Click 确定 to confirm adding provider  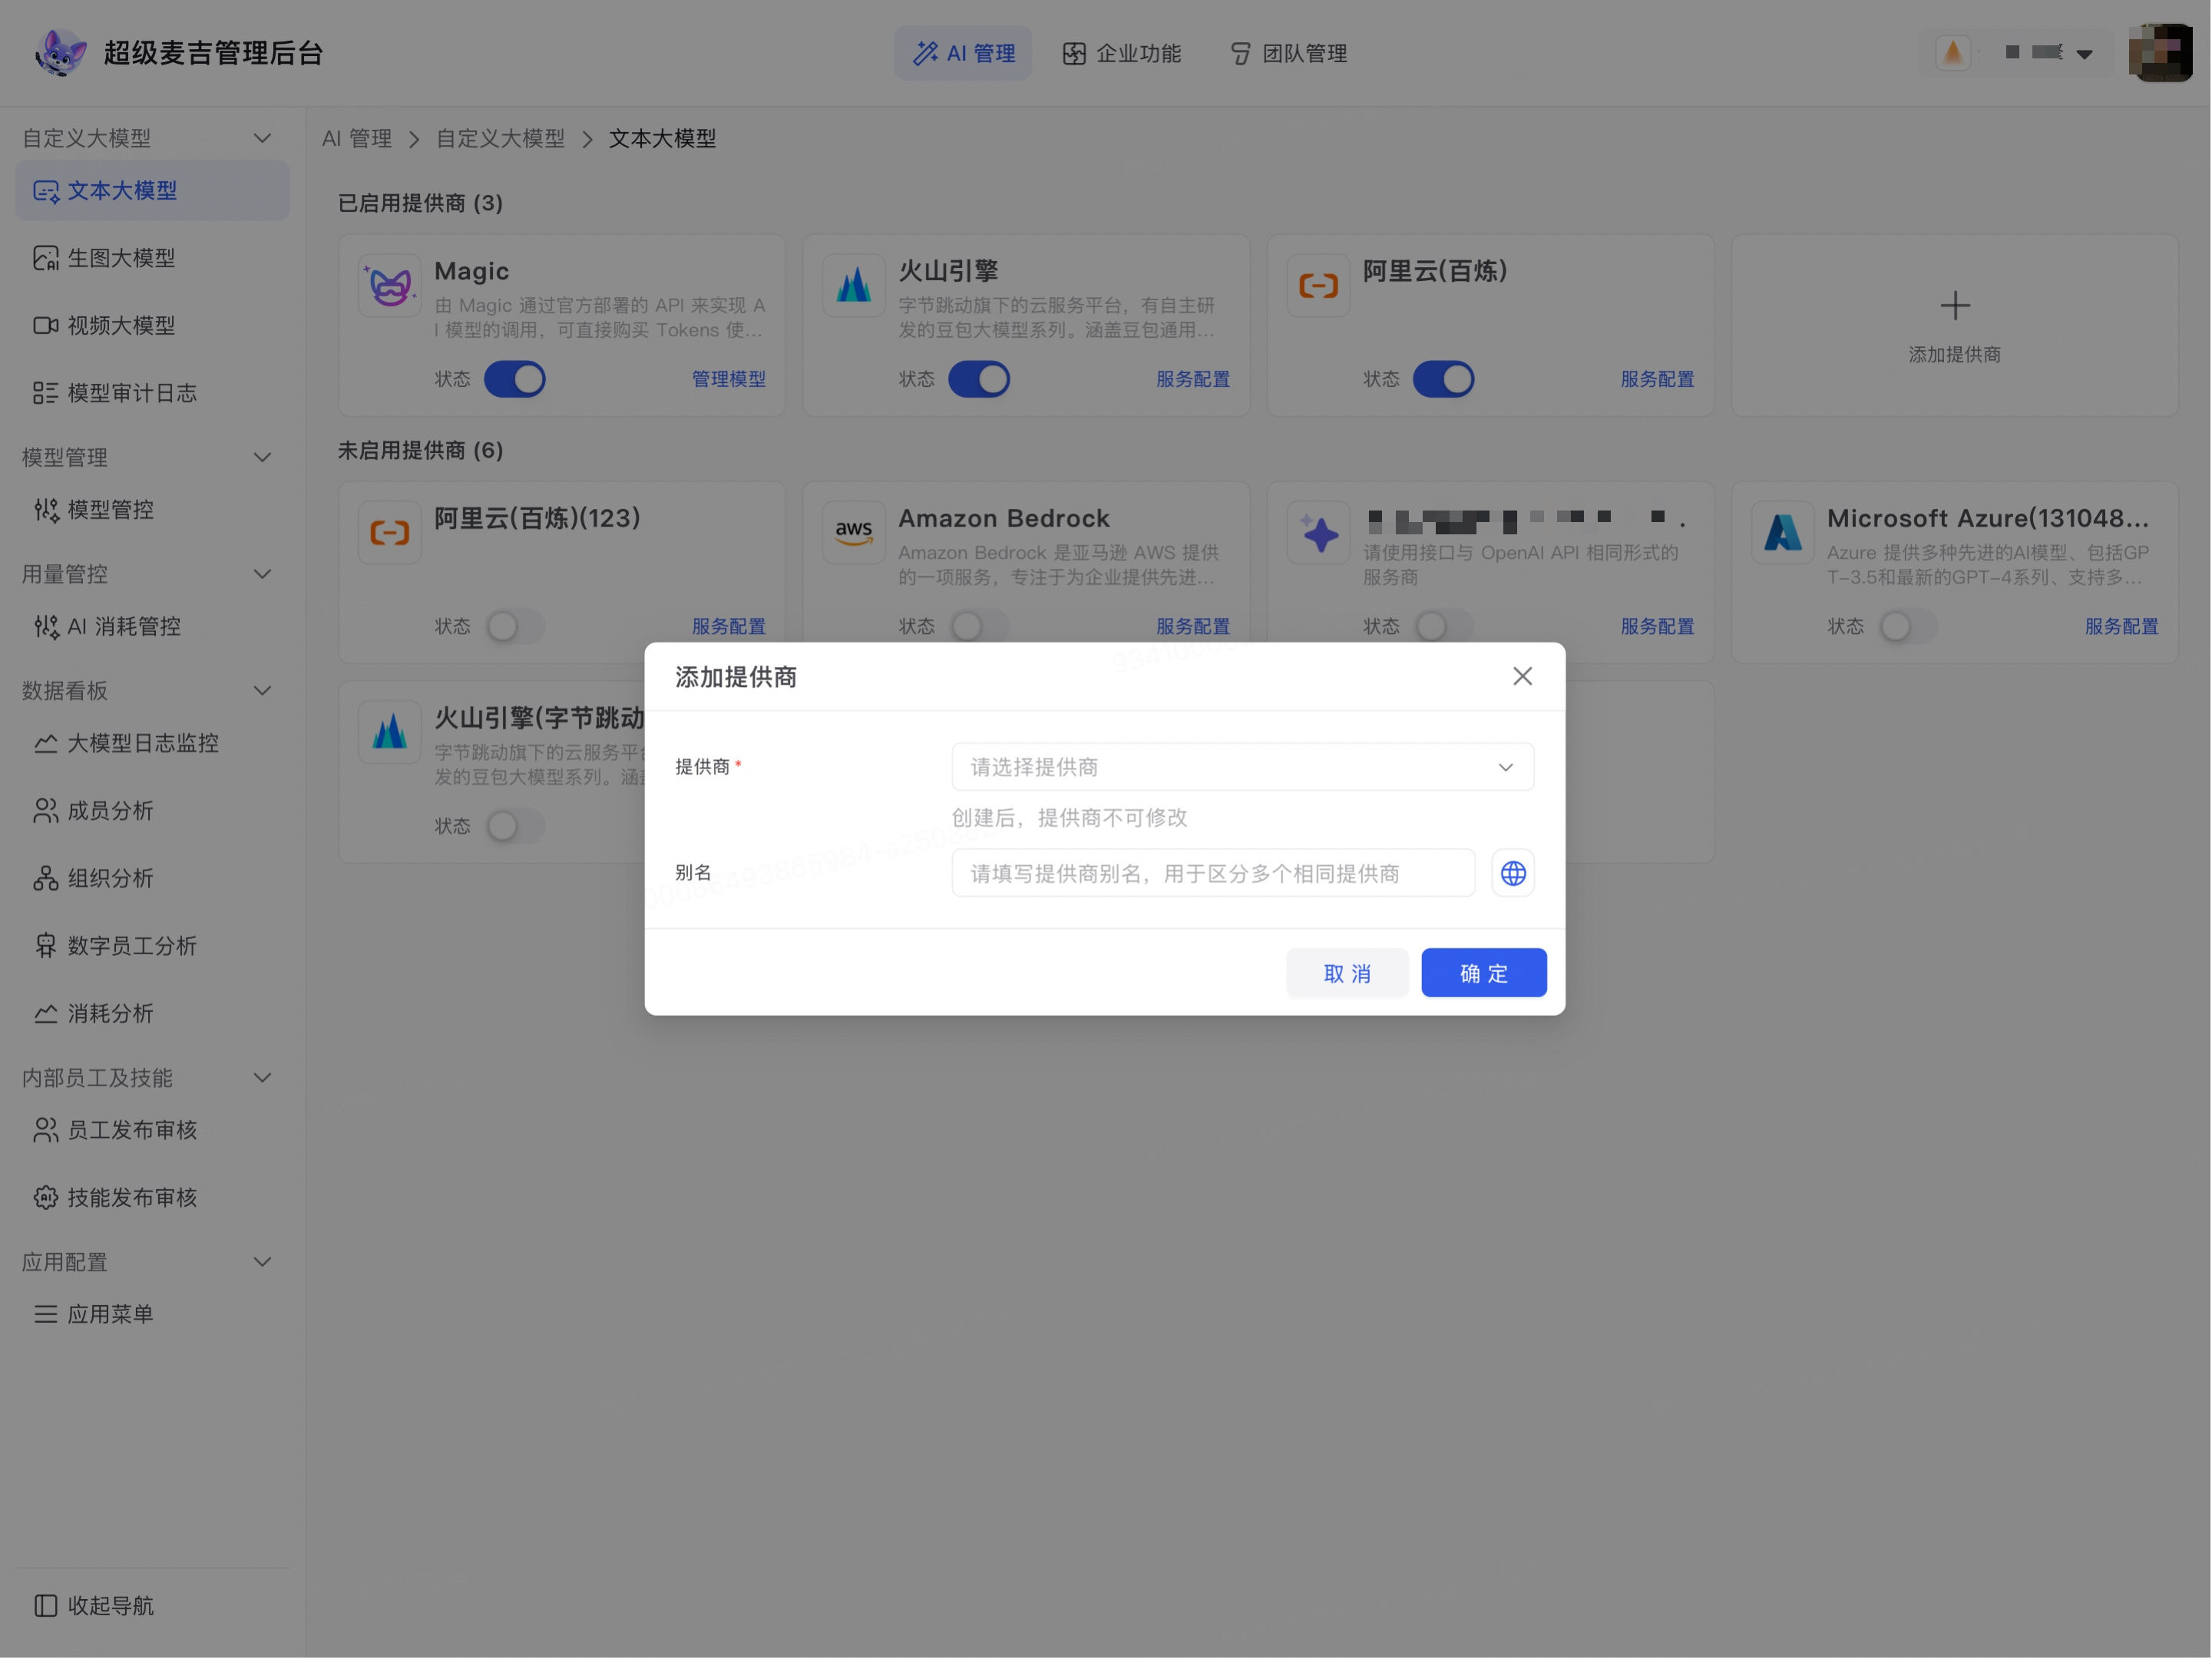pyautogui.click(x=1484, y=974)
